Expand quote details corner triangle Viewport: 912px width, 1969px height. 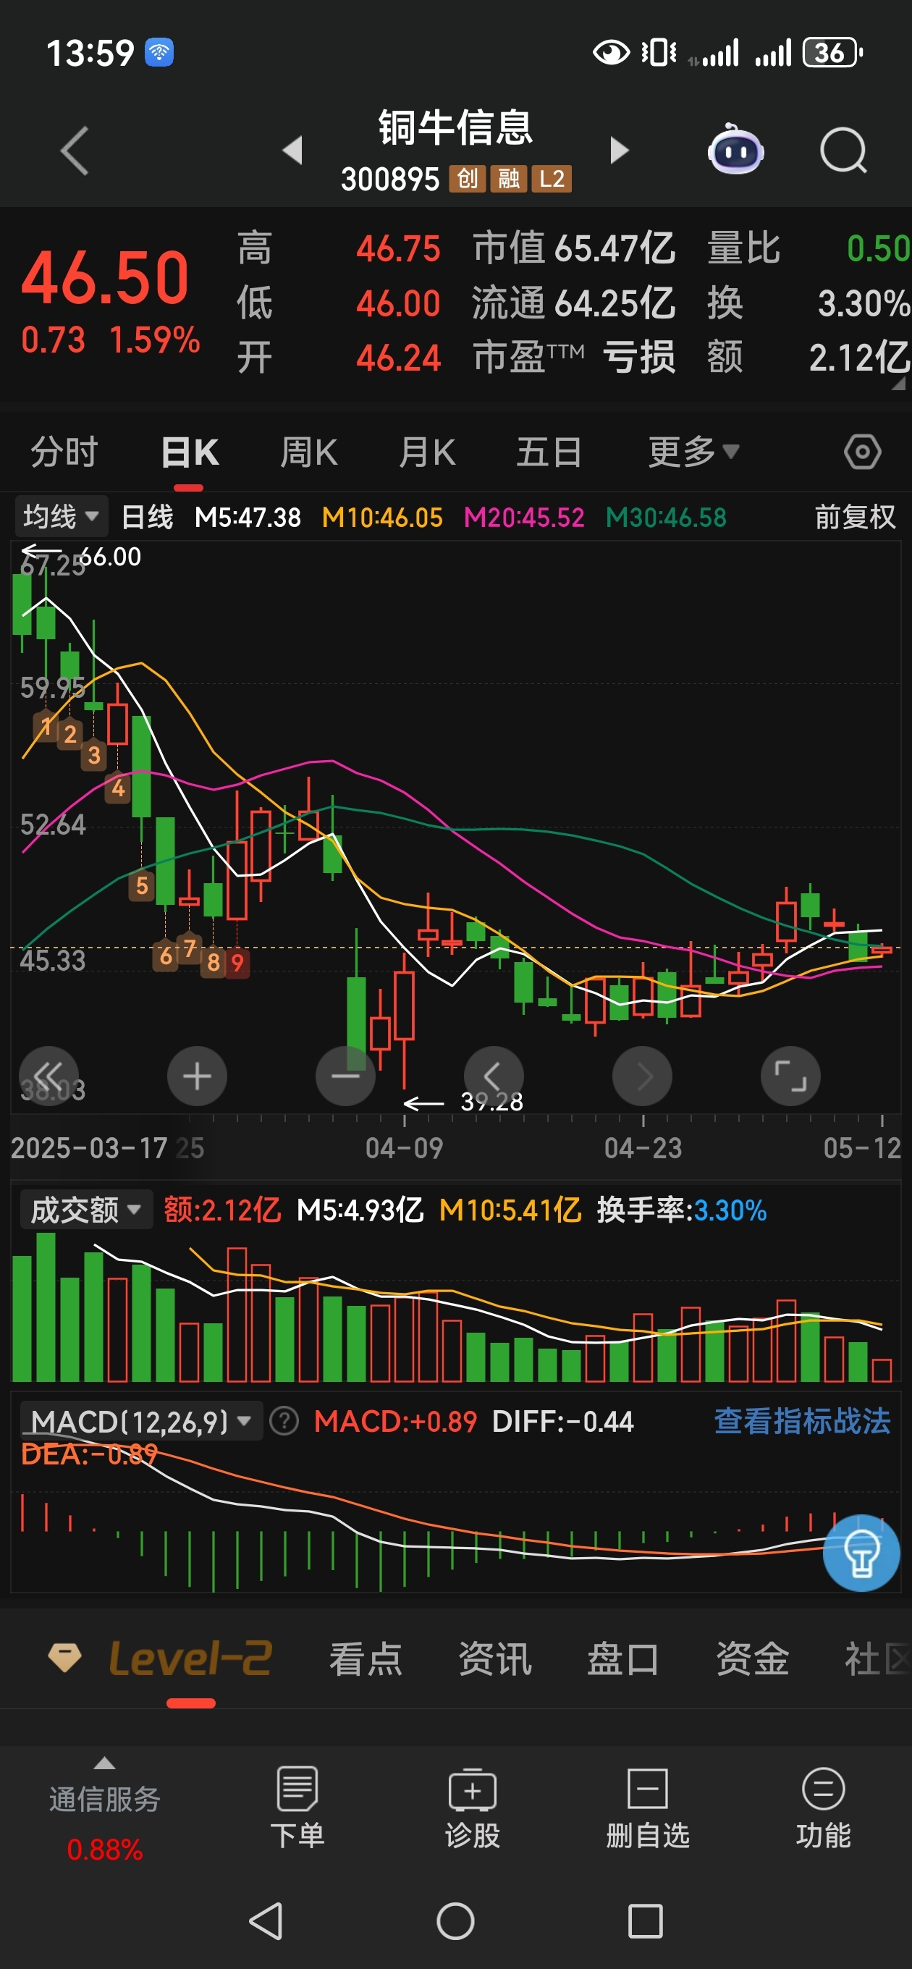coord(898,383)
